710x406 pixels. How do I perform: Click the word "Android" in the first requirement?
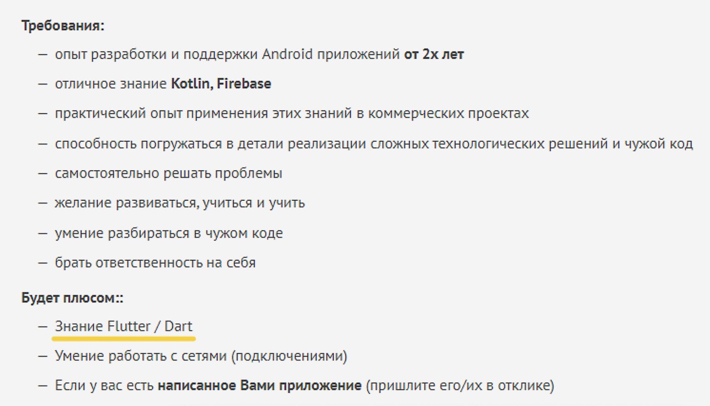(x=287, y=54)
